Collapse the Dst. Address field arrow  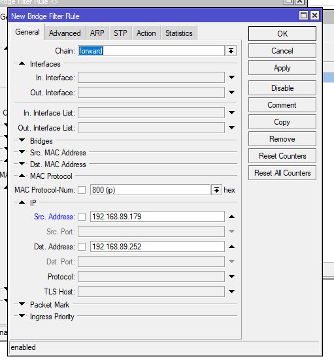click(231, 247)
